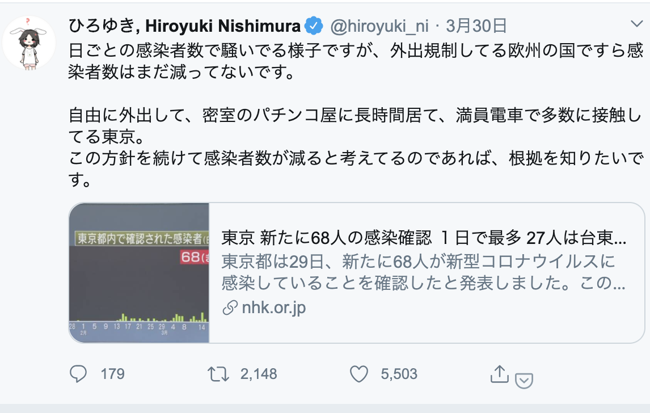Click the reply speech bubble icon

[78, 374]
